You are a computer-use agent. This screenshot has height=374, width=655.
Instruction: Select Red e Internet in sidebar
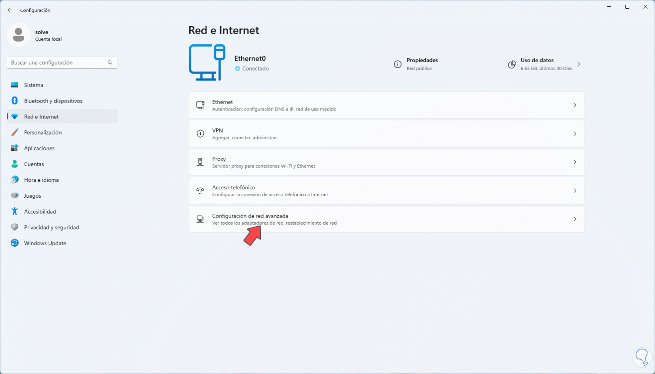[62, 116]
